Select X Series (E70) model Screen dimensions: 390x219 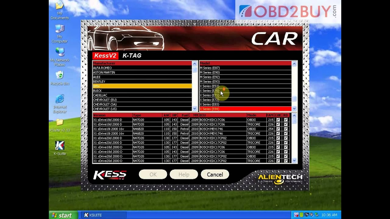pyautogui.click(x=245, y=91)
